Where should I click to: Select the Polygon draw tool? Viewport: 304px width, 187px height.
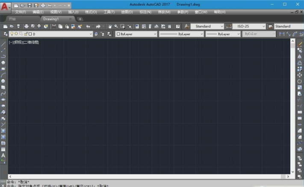click(3, 62)
